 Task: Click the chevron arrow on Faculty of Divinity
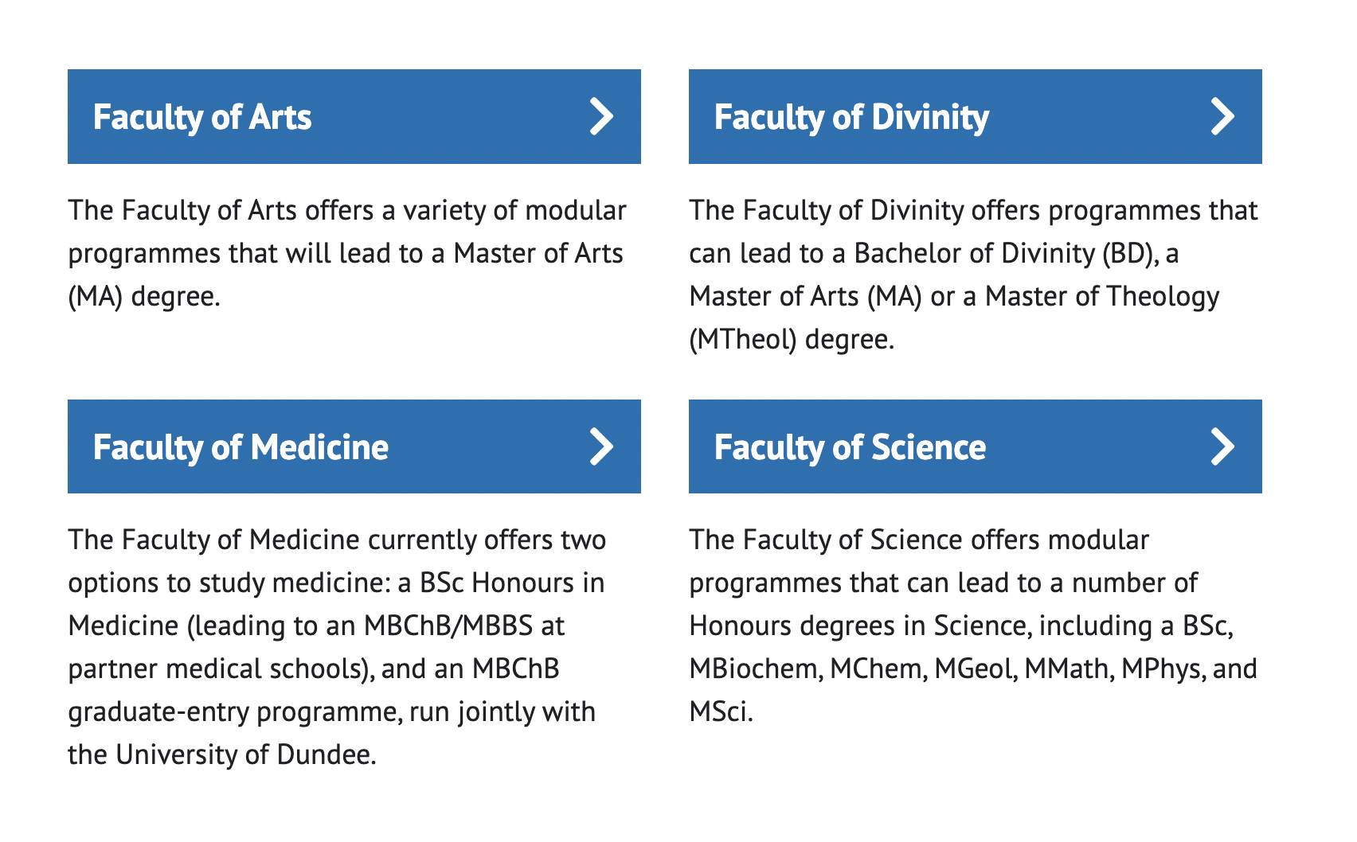[x=1222, y=116]
